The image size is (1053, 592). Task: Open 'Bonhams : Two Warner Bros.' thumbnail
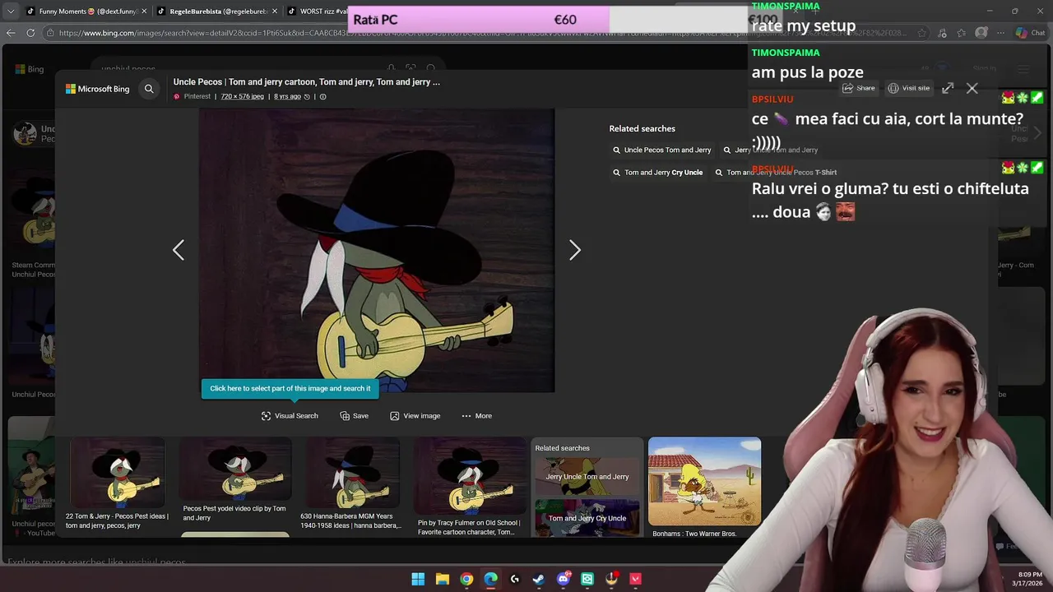click(704, 487)
